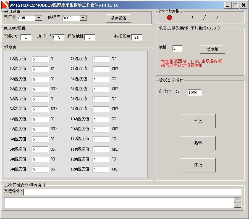Click the 发送命令 text box
249x219 pixels.
[132, 192]
